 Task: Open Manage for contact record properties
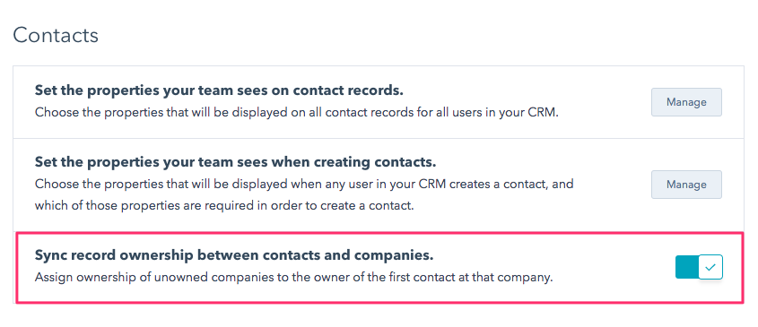(686, 102)
